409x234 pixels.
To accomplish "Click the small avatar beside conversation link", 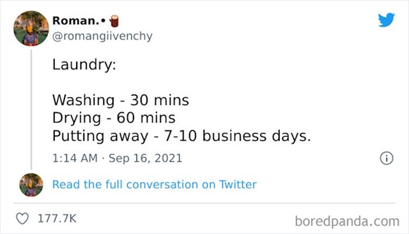I will [x=31, y=185].
